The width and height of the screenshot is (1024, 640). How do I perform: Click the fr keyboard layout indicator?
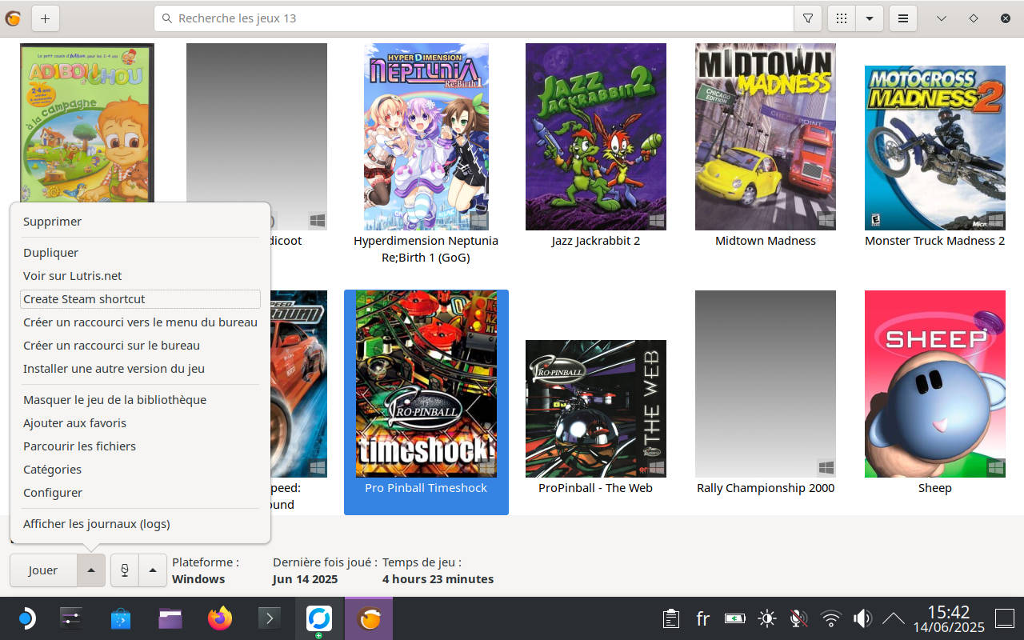point(703,618)
